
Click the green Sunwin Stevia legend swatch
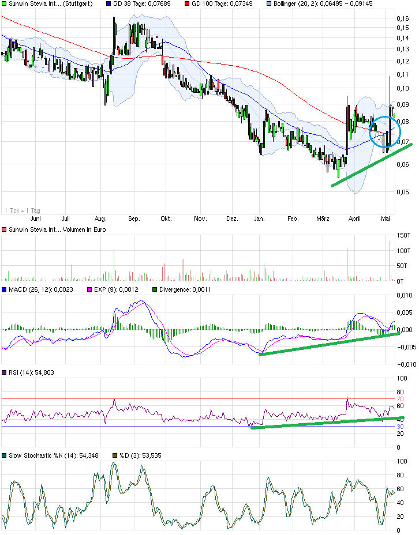[x=4, y=4]
